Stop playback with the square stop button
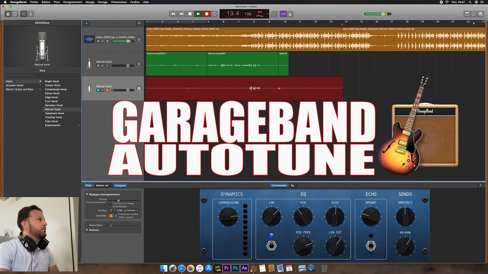Viewport: 488px width, 274px height. click(x=190, y=14)
